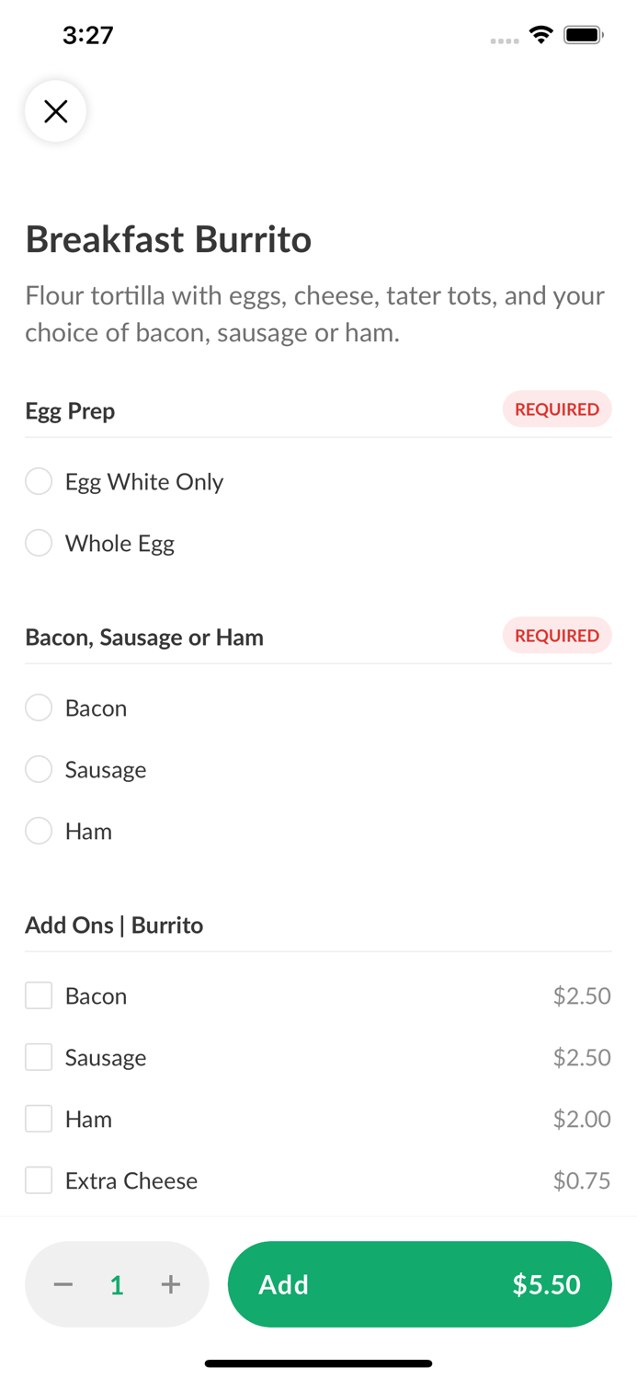The width and height of the screenshot is (637, 1380).
Task: Select the Whole Egg option
Action: point(39,543)
